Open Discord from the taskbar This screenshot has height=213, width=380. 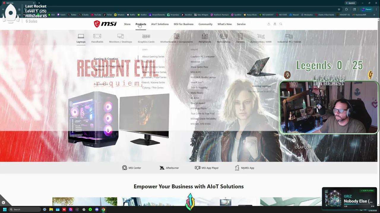97,209
